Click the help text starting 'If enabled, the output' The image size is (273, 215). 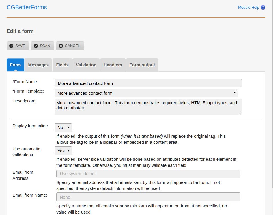(141, 139)
